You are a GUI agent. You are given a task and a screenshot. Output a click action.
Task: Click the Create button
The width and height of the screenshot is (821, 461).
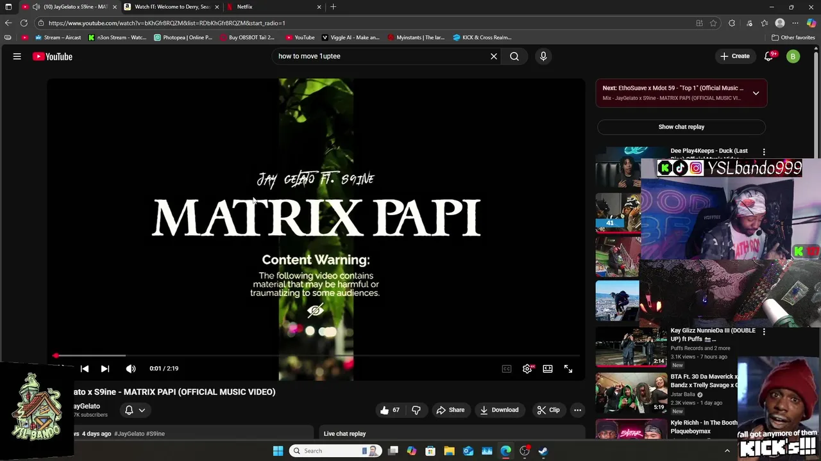click(734, 56)
